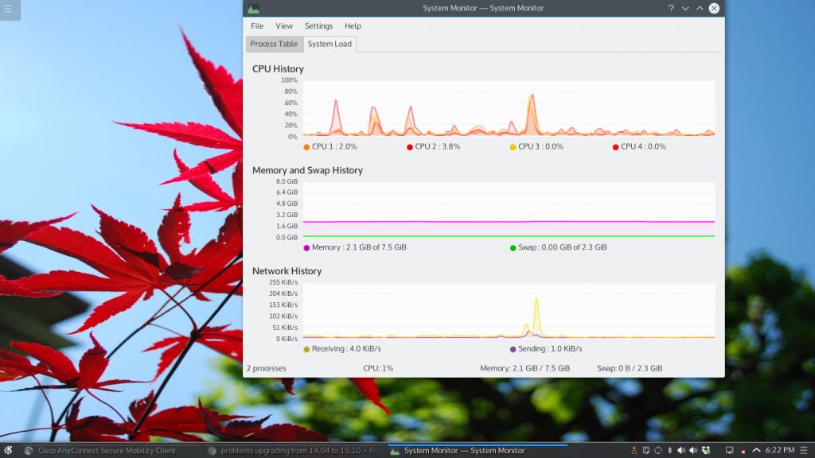Click the 6:22 PM clock
Image resolution: width=815 pixels, height=458 pixels.
point(779,450)
